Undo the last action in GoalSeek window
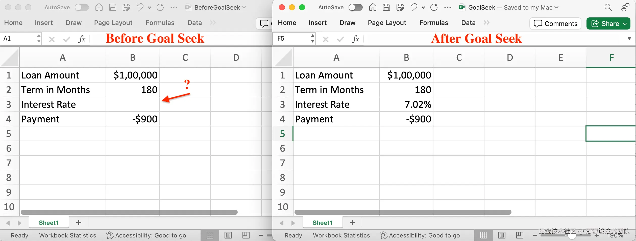The height and width of the screenshot is (241, 636). (414, 7)
